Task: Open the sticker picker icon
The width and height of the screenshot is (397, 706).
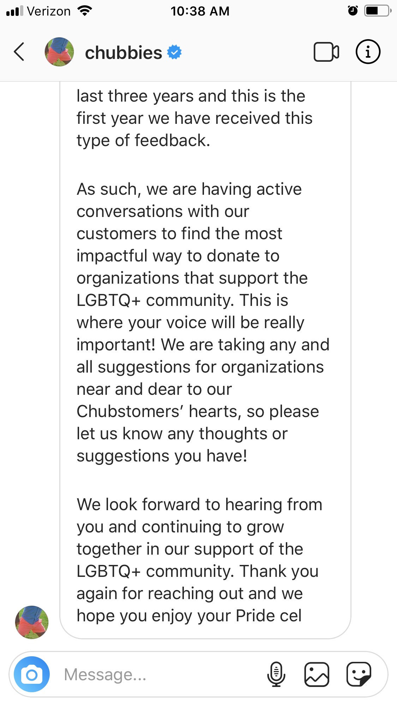Action: tap(359, 674)
